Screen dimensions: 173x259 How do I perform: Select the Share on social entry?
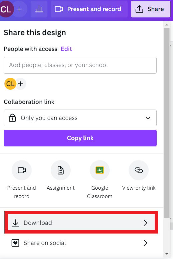tap(81, 243)
